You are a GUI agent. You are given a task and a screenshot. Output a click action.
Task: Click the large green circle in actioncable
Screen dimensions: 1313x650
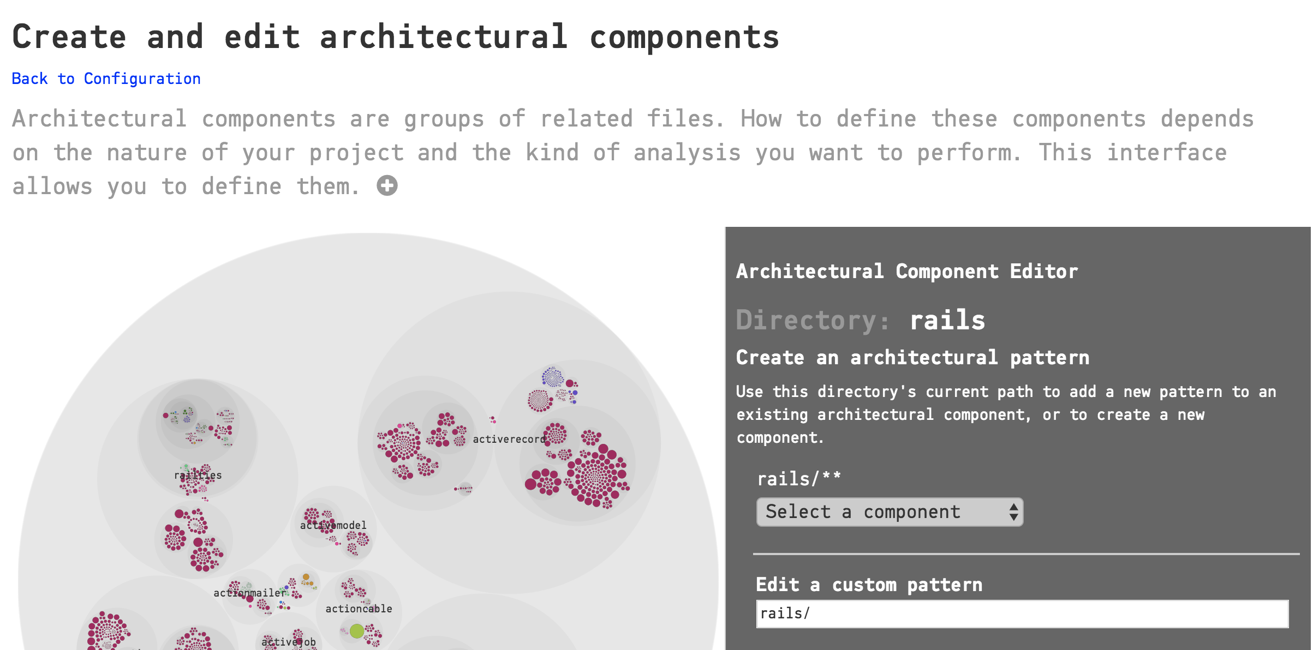point(357,631)
